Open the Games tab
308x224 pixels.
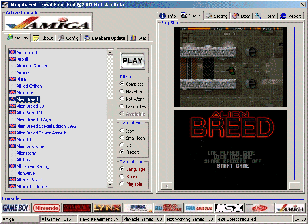tap(17, 37)
